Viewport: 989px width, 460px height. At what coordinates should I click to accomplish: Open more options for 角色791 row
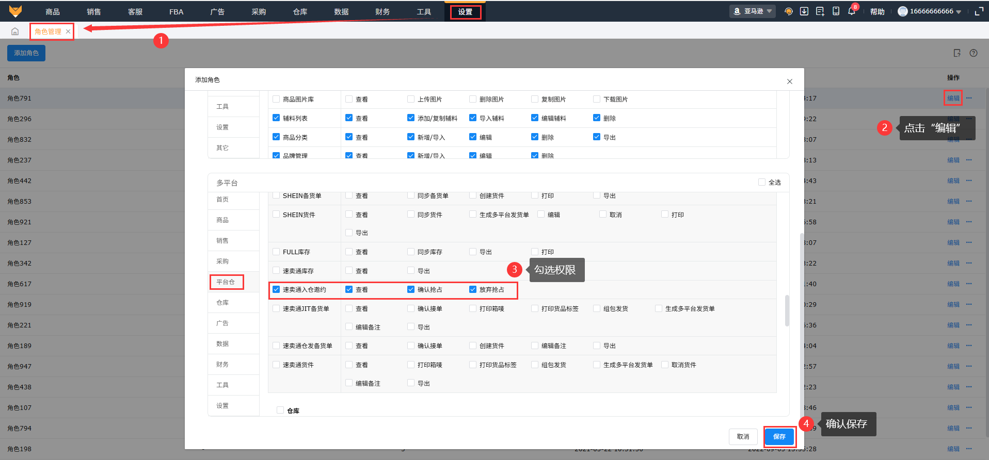click(969, 98)
